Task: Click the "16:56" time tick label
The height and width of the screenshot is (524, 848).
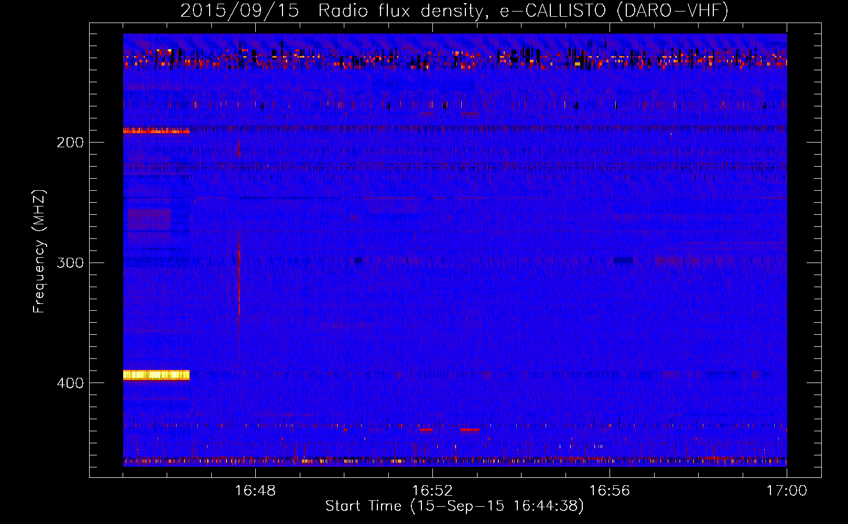Action: [x=610, y=491]
